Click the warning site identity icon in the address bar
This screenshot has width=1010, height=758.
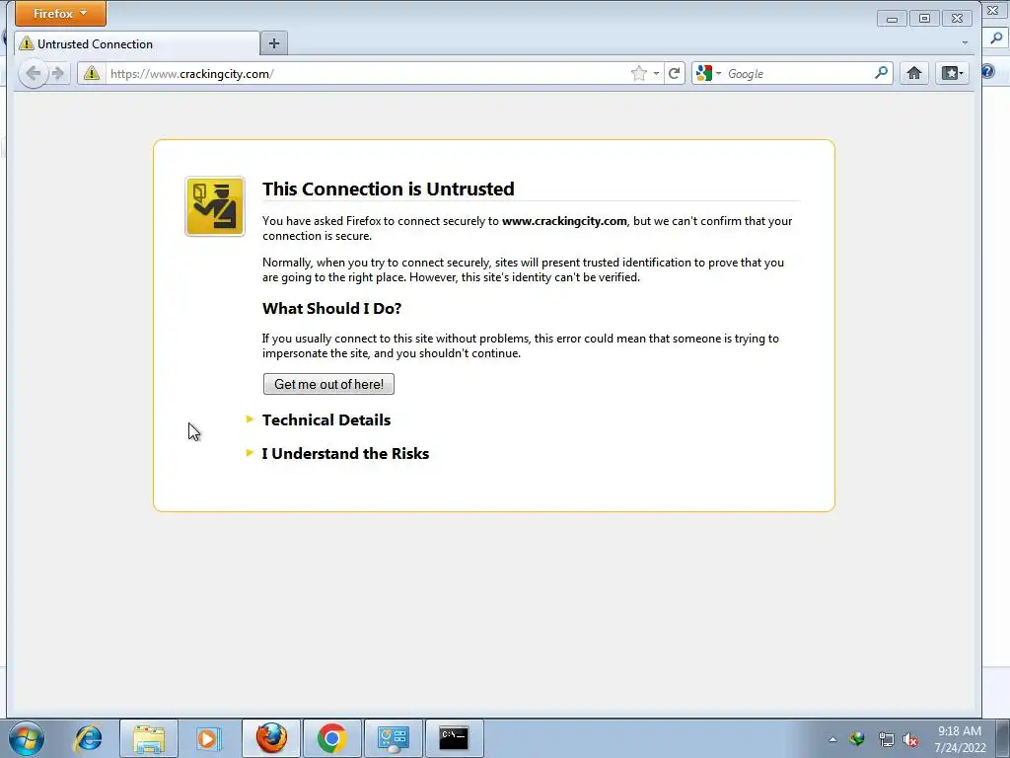point(92,73)
